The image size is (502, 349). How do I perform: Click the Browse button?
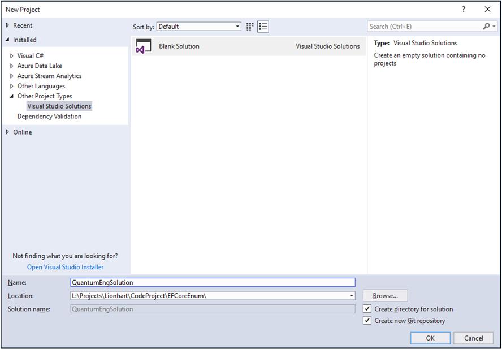(x=385, y=296)
